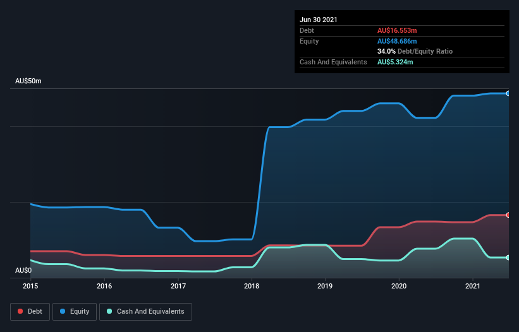Select the Cash end-point marker on the chart
The height and width of the screenshot is (332, 519).
[x=508, y=258]
